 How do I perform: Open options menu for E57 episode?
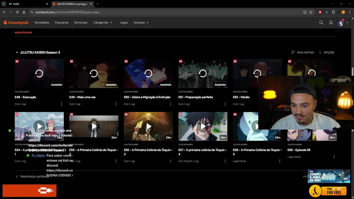tap(225, 161)
